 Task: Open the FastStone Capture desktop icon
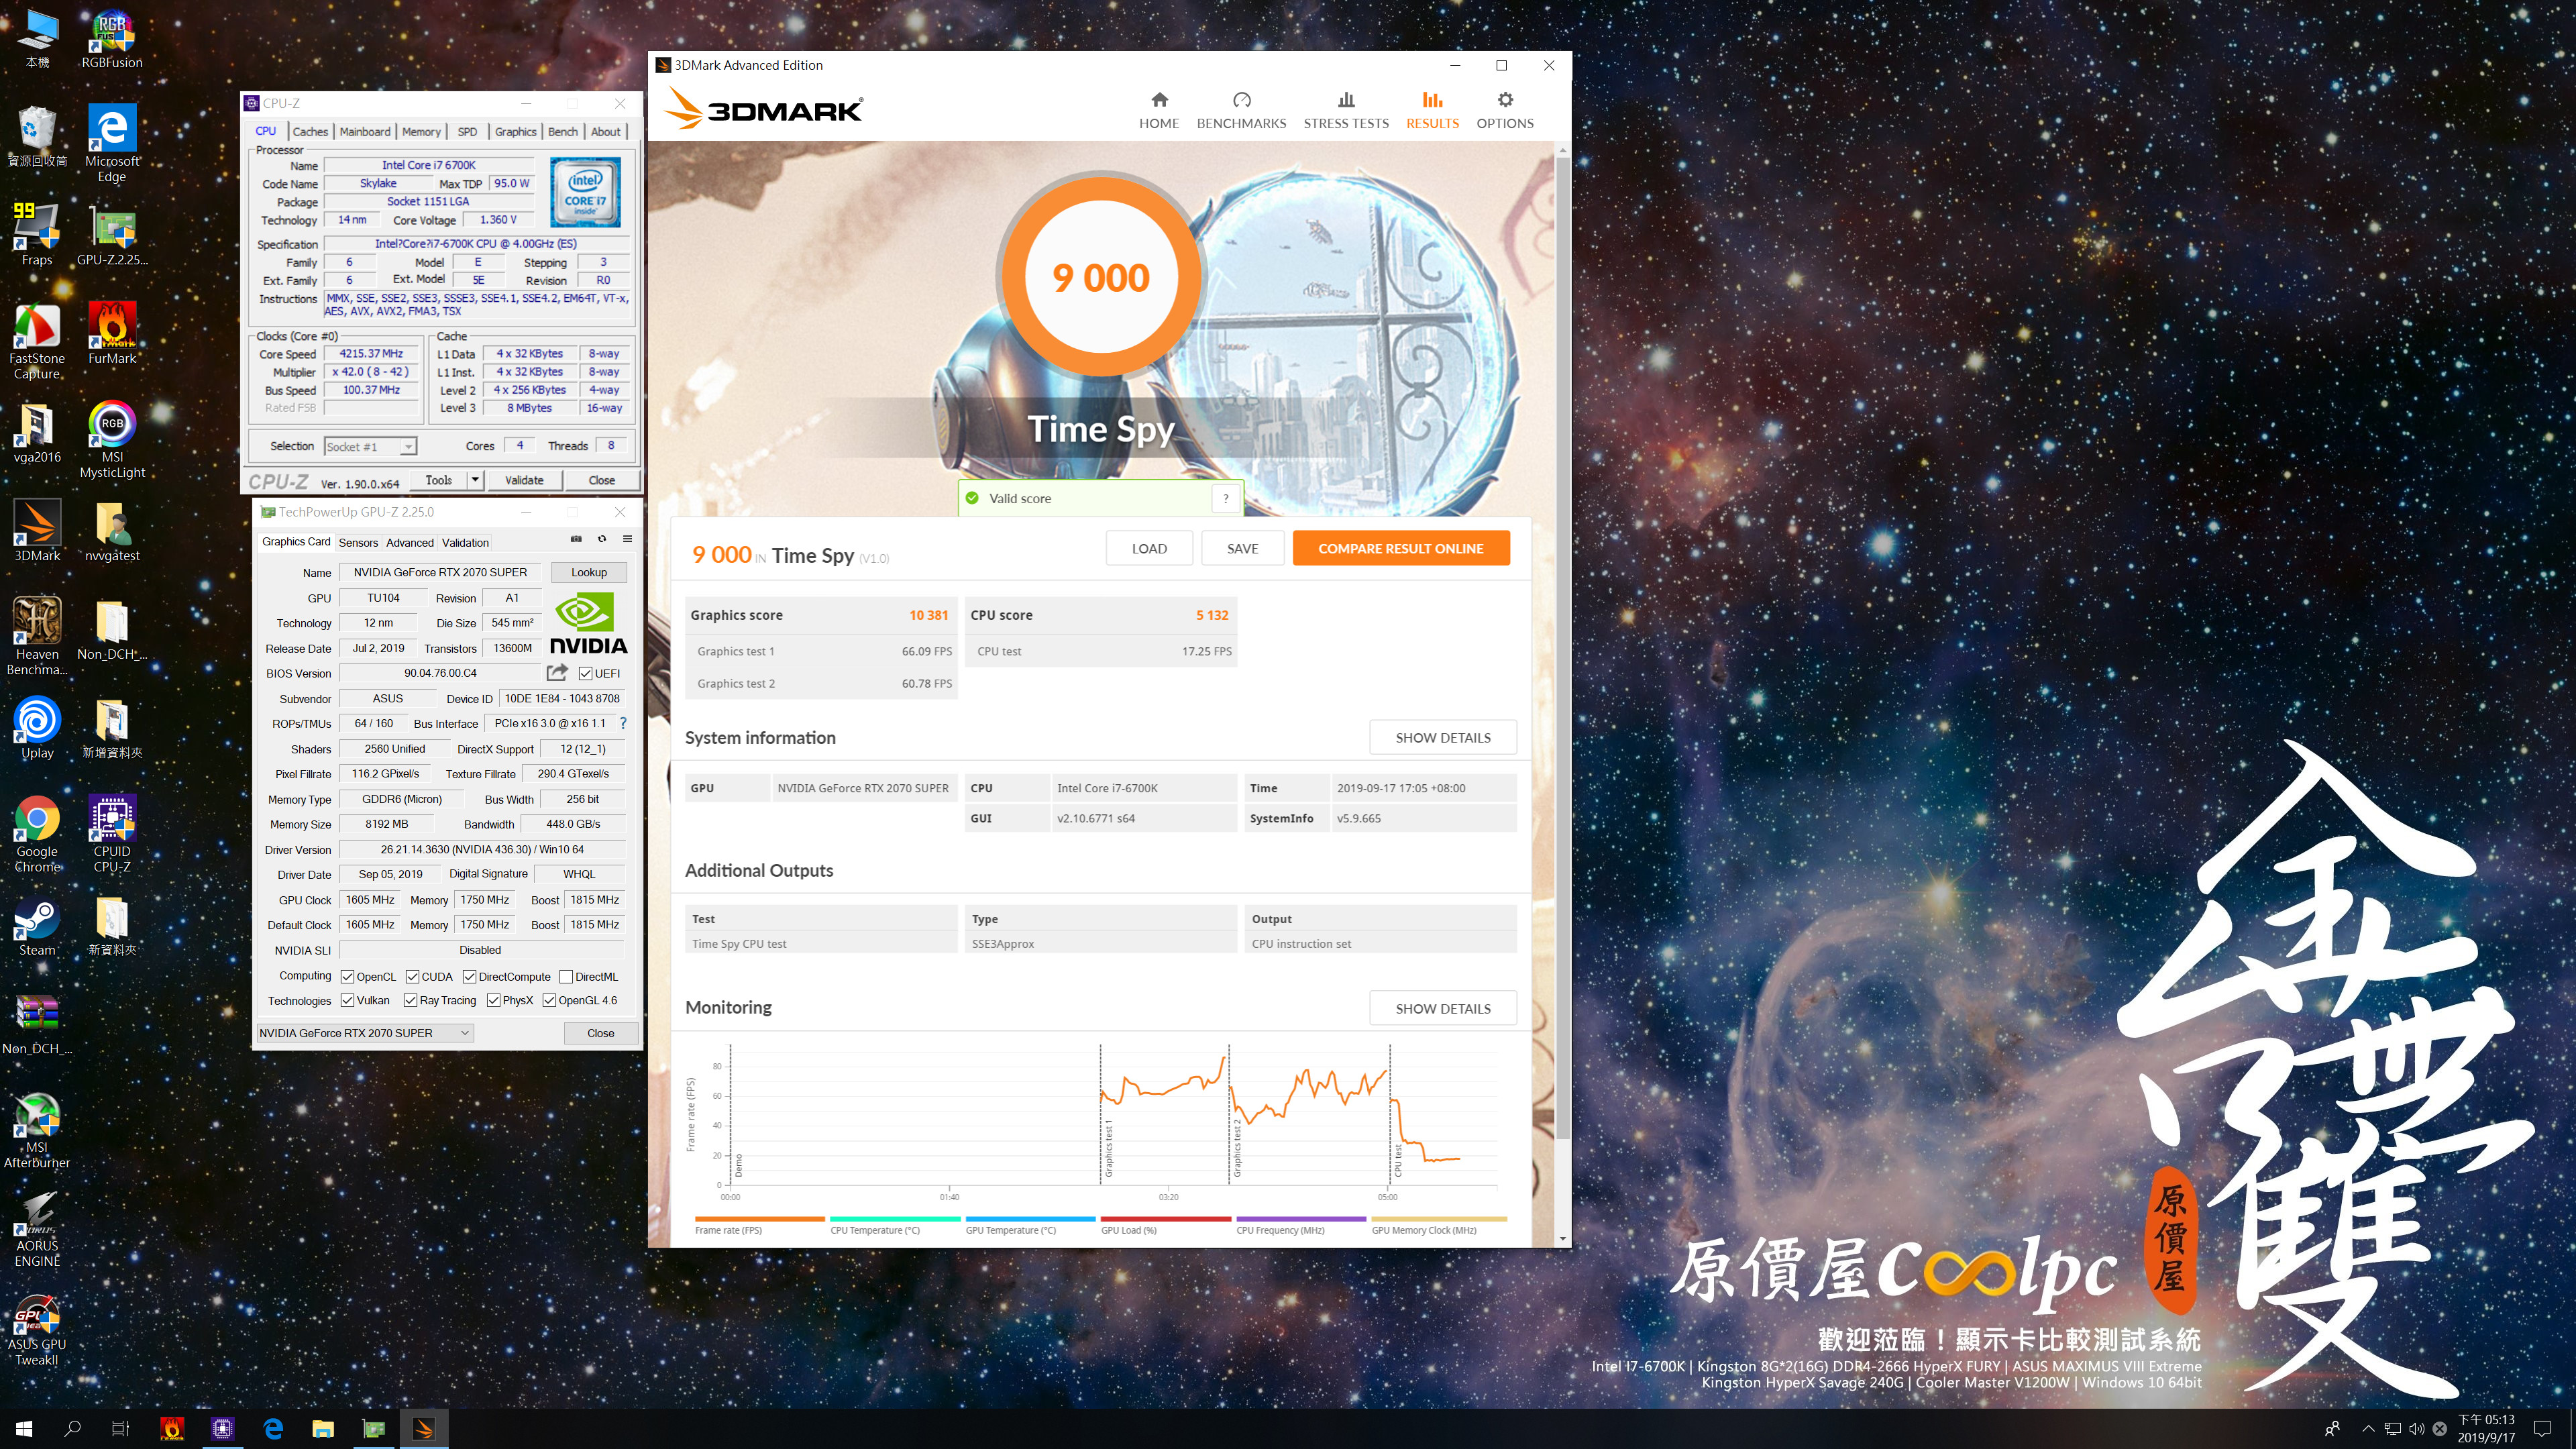(x=37, y=341)
